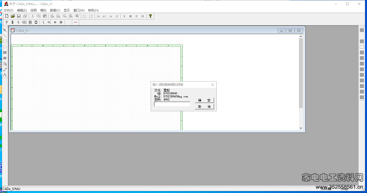Click the 取消 button in password dialog

point(205,107)
